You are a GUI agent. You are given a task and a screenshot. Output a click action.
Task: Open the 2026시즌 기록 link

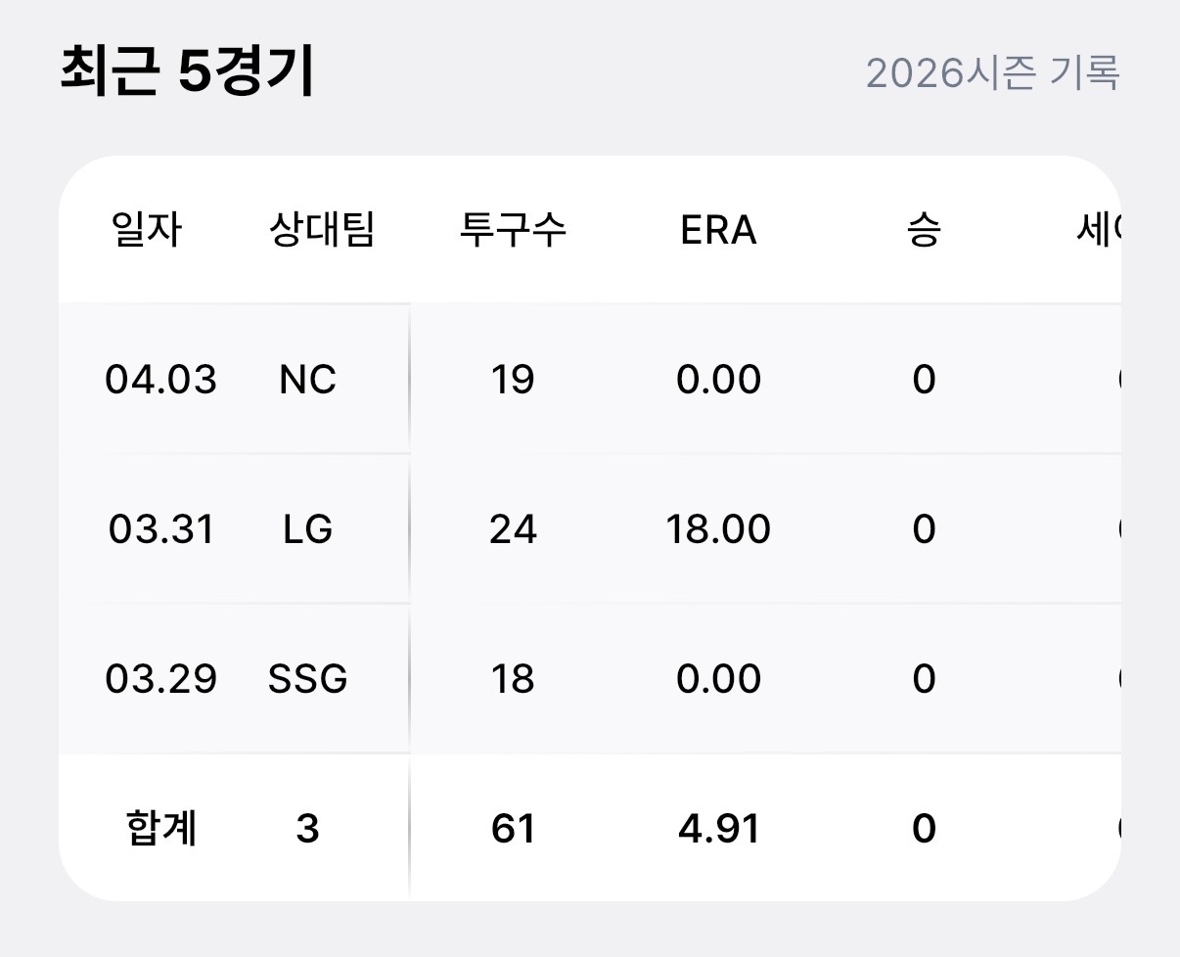click(992, 73)
